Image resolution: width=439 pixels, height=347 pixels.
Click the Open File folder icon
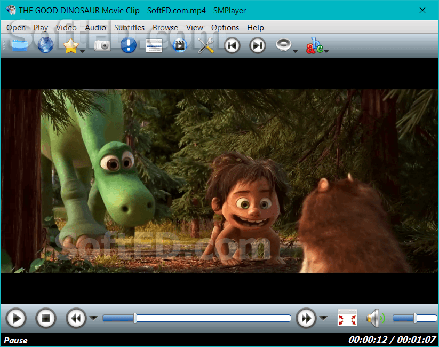click(x=20, y=45)
